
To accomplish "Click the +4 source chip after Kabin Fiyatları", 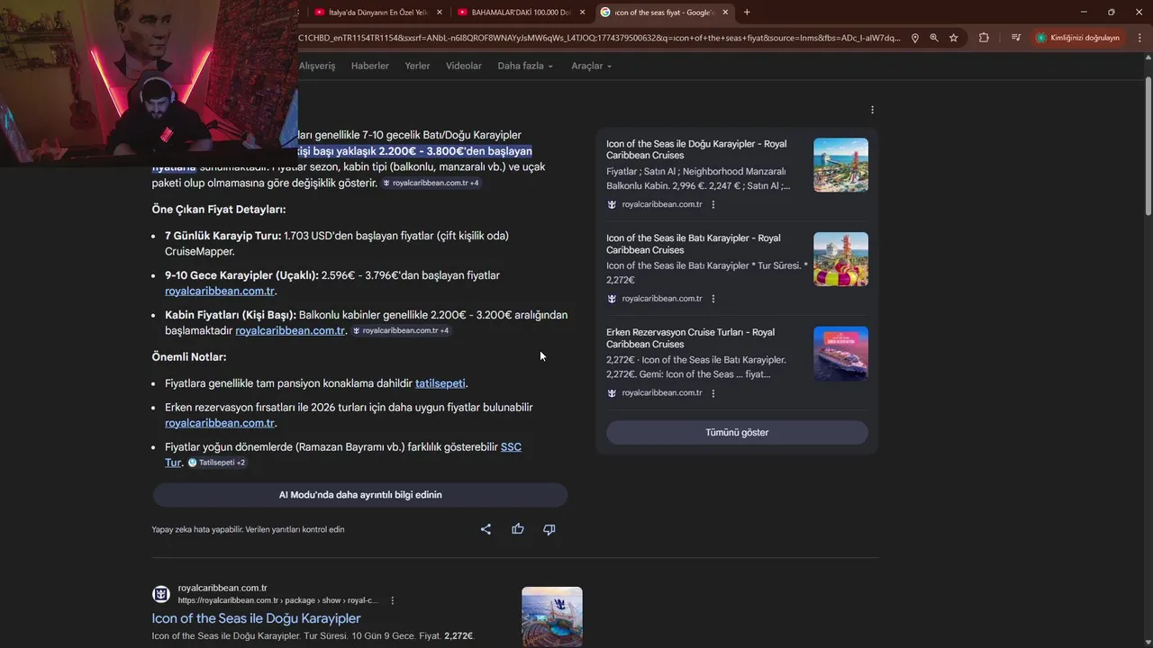I will point(400,330).
